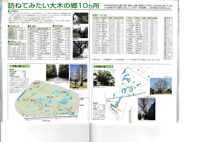
Task: Click the pink triangle ヒマラヤスギ legend symbol
Action: [165, 43]
